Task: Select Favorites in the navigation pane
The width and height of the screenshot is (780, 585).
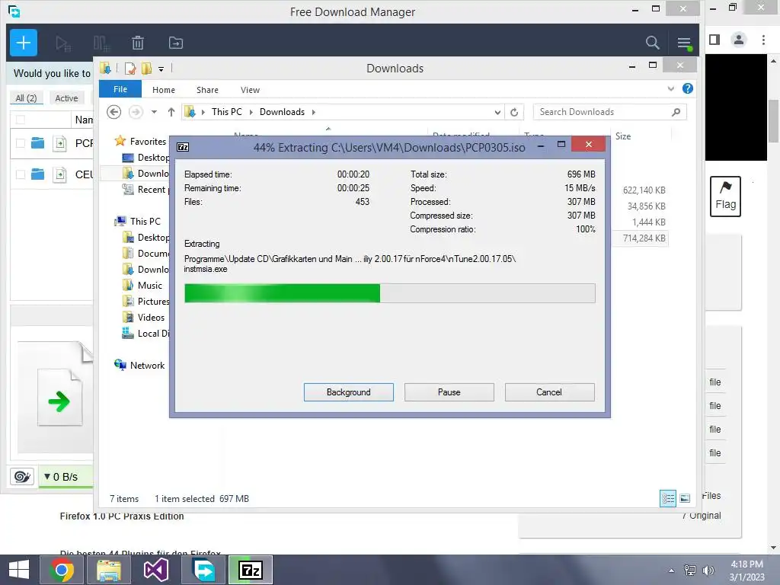Action: click(148, 141)
